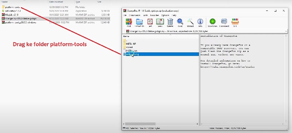Click the INSTALL.txt file icon
The image size is (292, 133).
[x=124, y=51]
